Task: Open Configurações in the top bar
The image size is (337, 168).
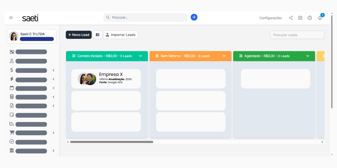Action: (270, 18)
